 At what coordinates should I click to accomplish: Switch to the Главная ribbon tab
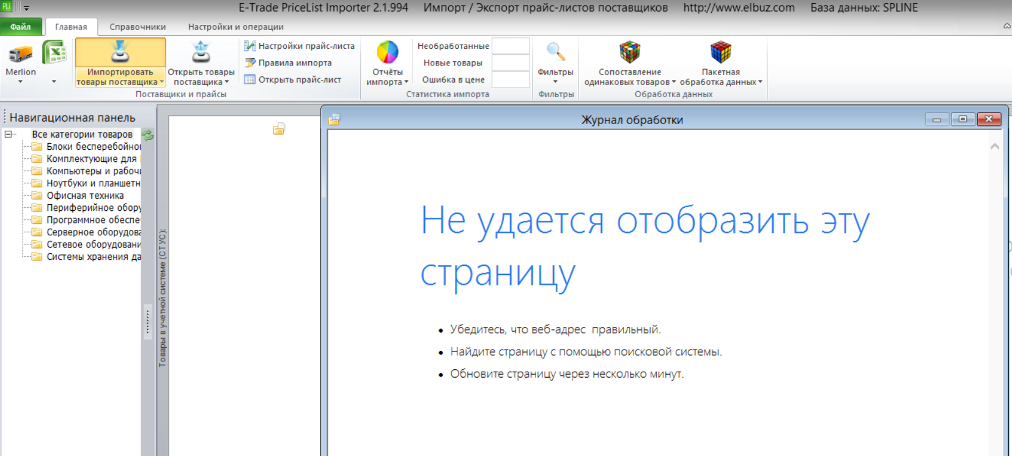(71, 27)
